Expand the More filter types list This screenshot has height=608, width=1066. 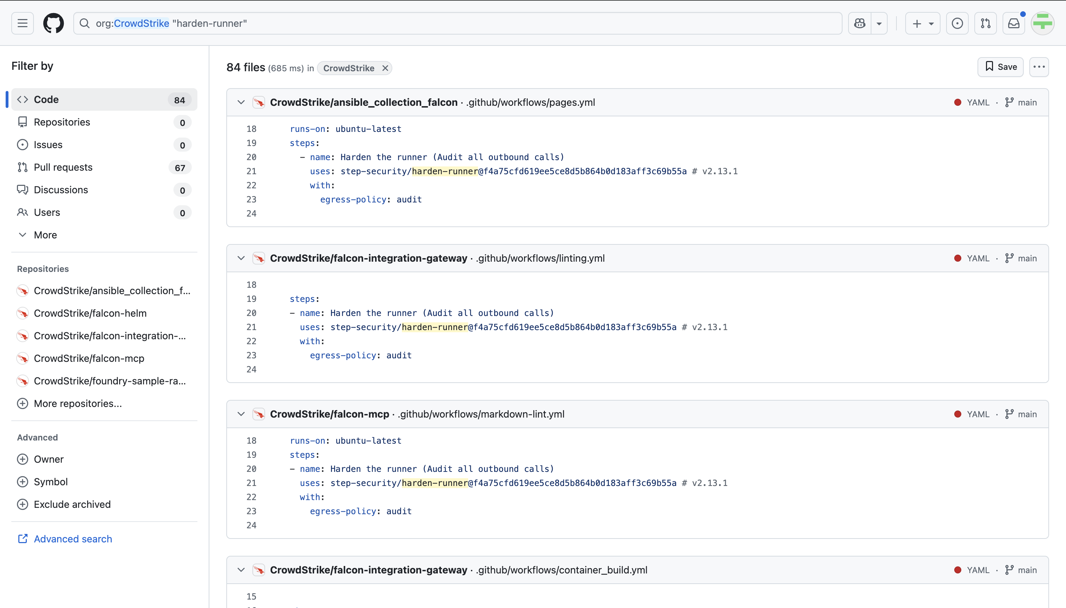[x=45, y=235]
